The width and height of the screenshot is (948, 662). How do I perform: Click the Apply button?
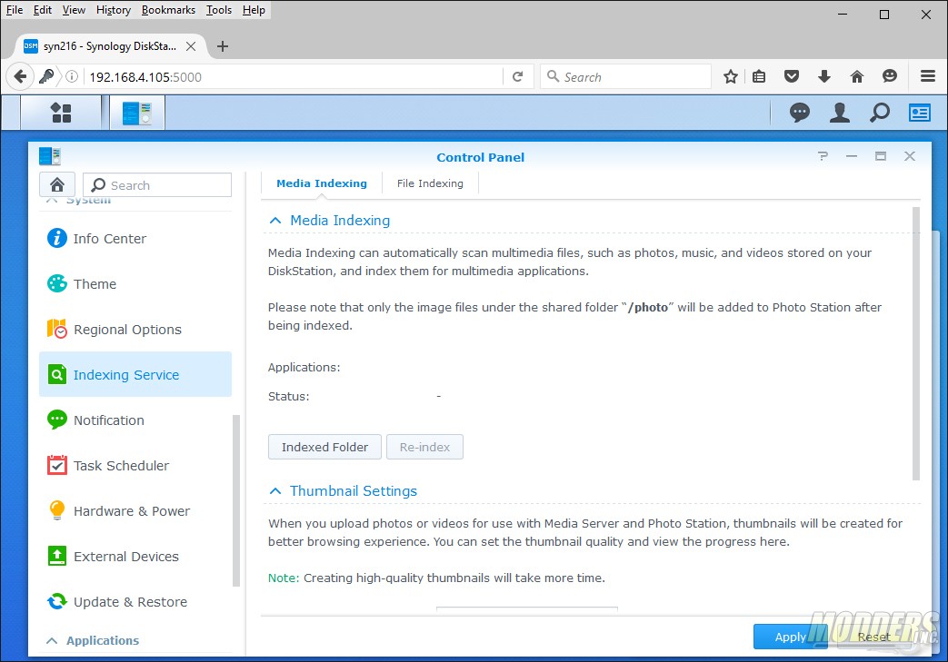coord(790,637)
